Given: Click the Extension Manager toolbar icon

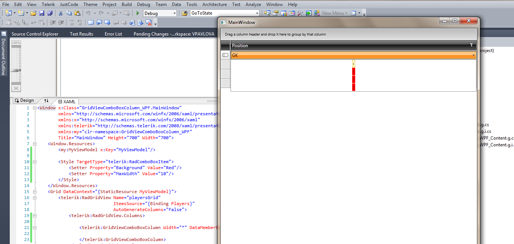Looking at the screenshot, I should (317, 13).
